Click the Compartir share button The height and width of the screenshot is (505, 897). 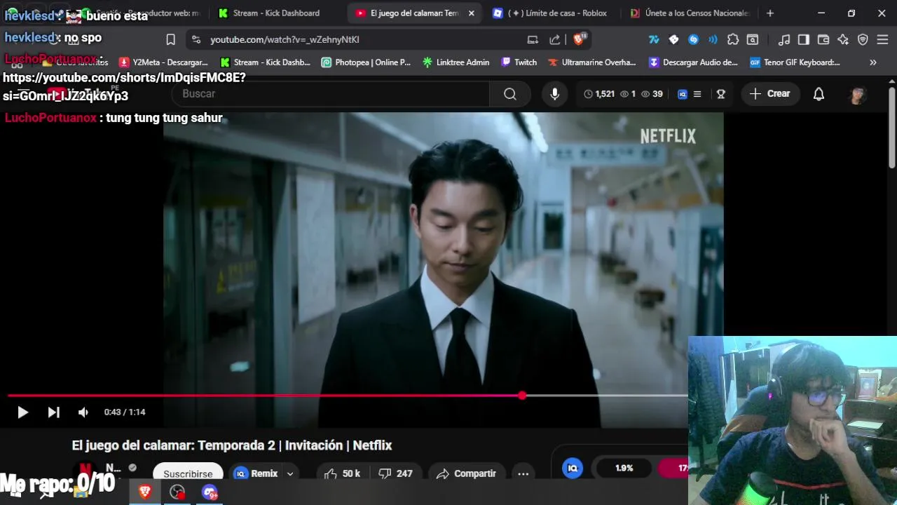466,473
